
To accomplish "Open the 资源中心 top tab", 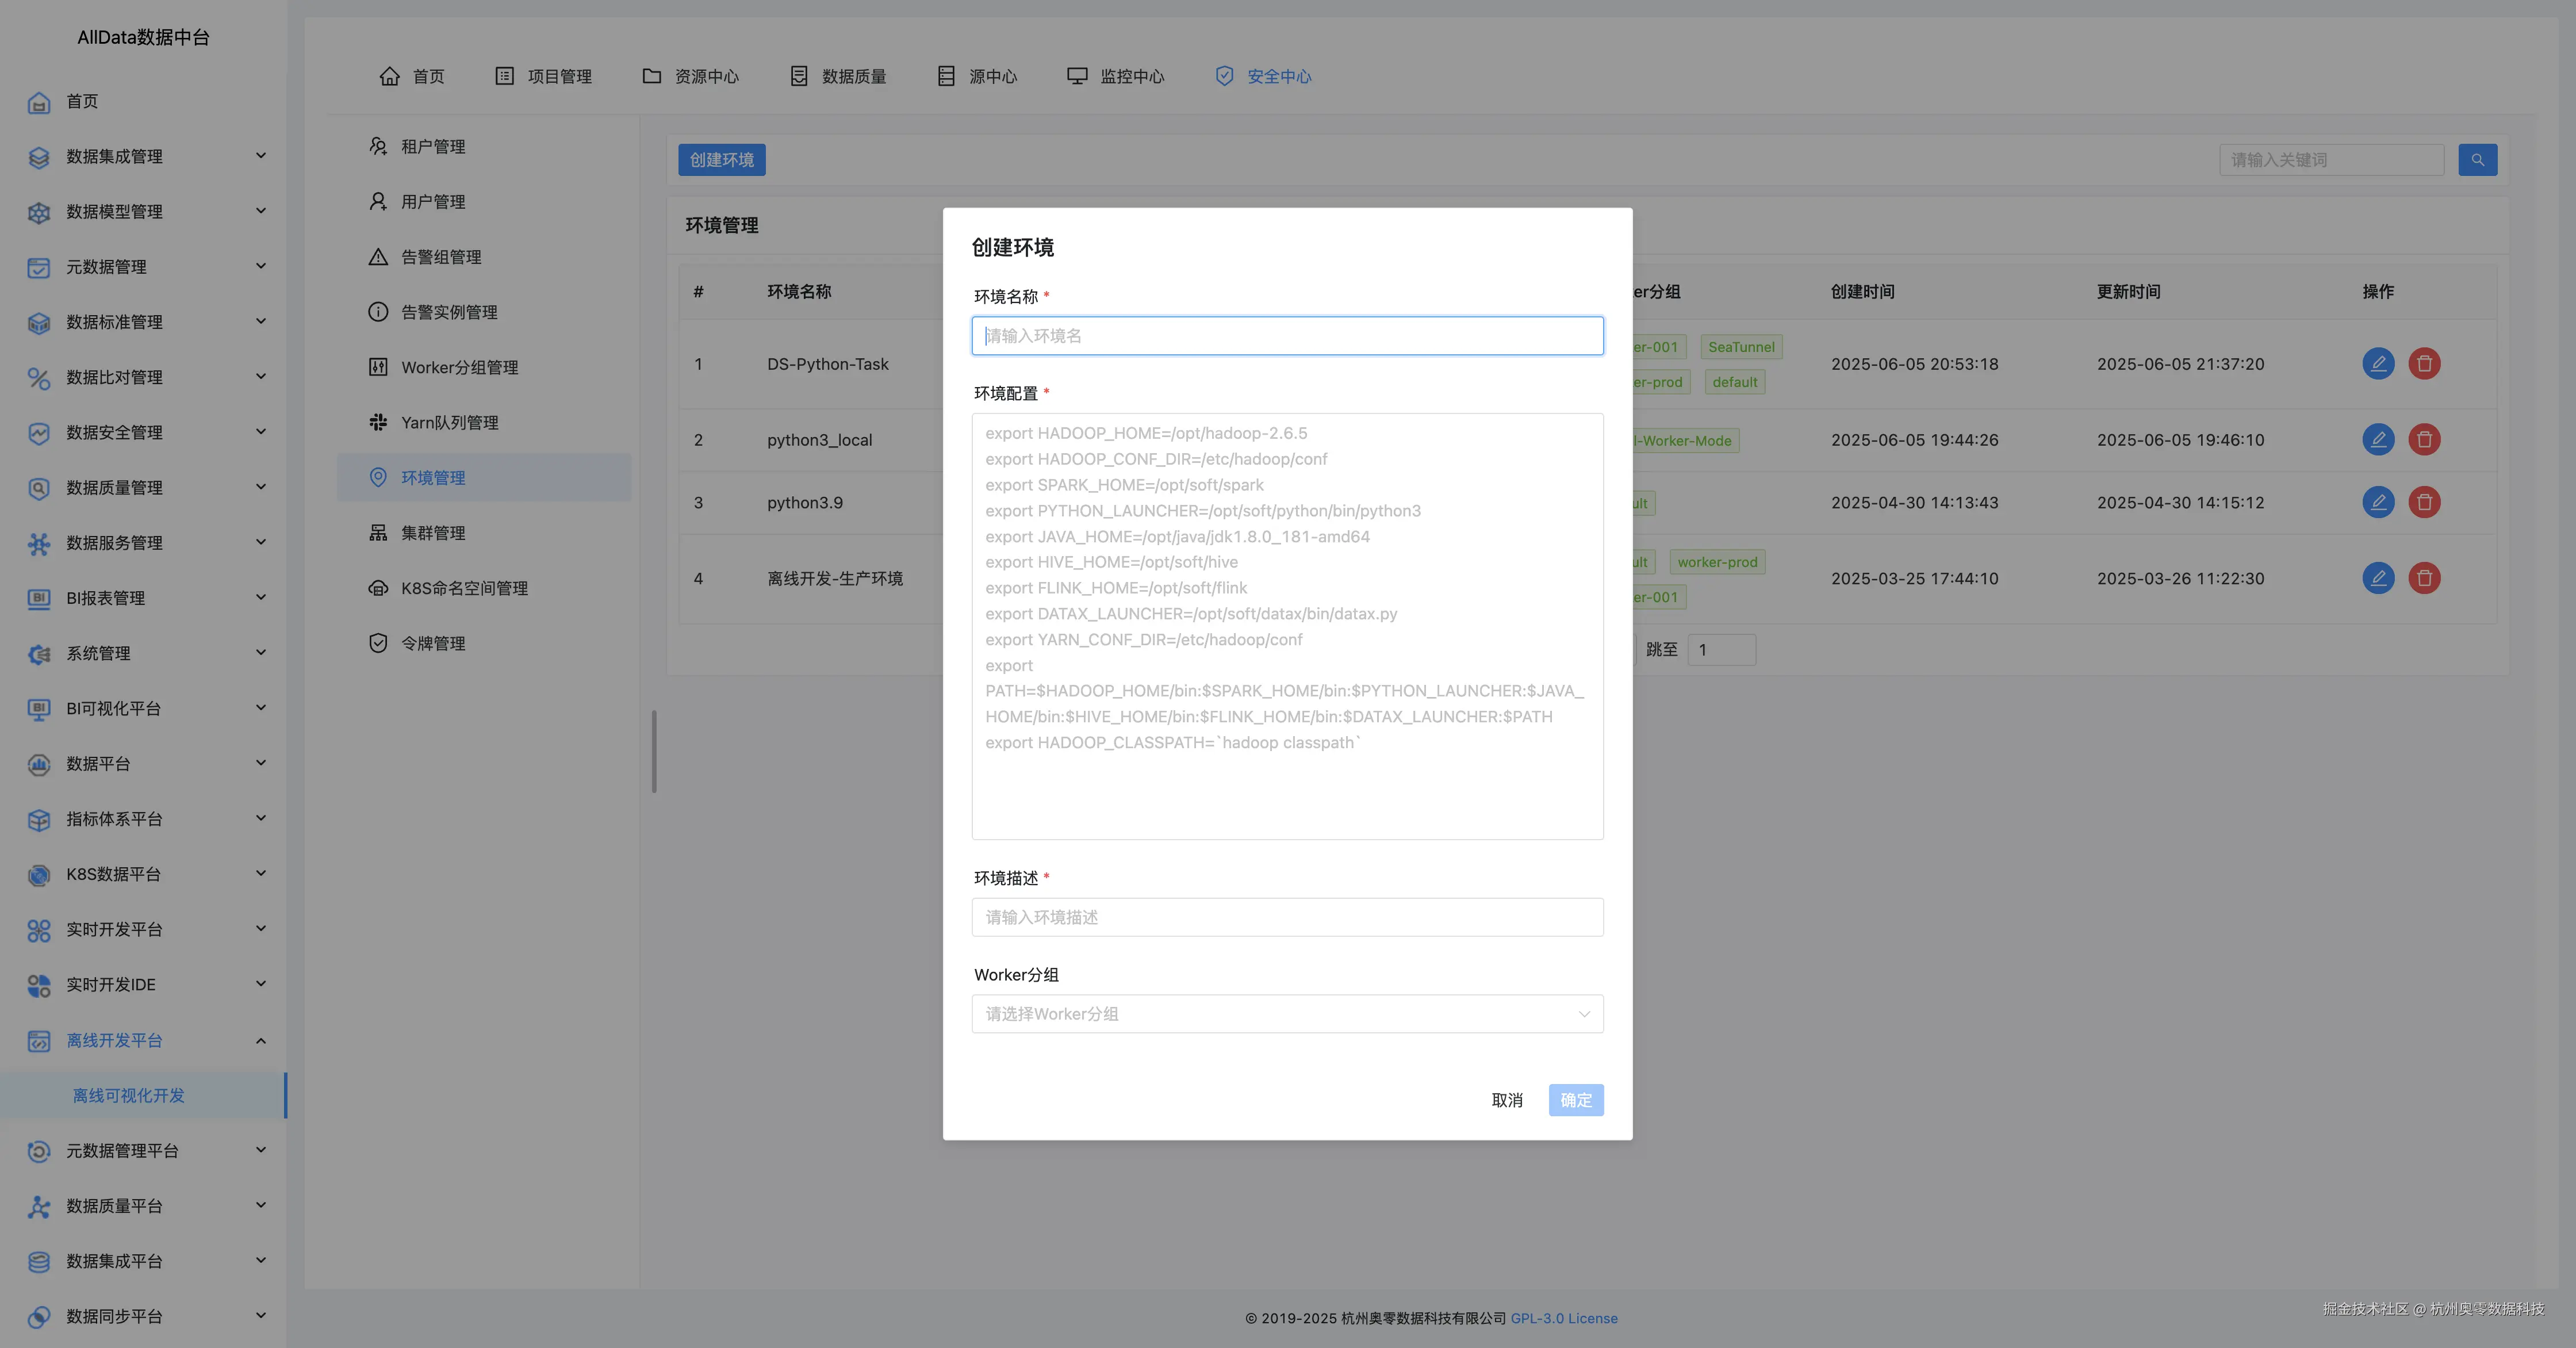I will 691,76.
